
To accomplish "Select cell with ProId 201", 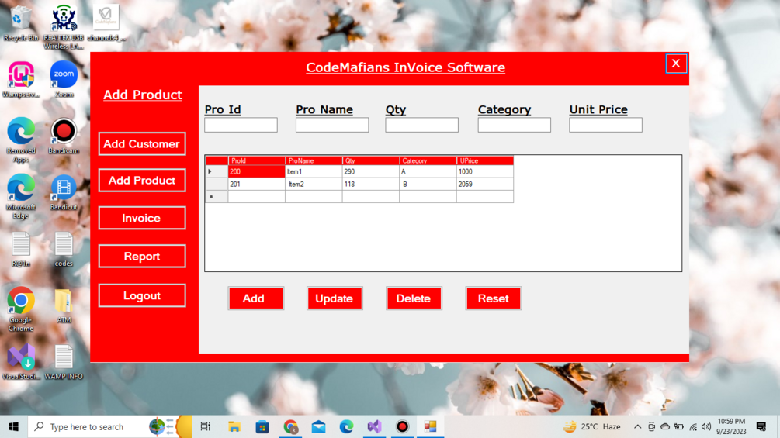I will pos(257,185).
